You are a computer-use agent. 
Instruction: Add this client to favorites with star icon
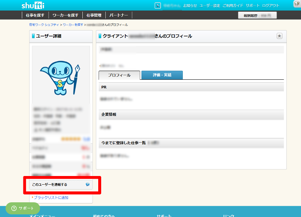[279, 36]
